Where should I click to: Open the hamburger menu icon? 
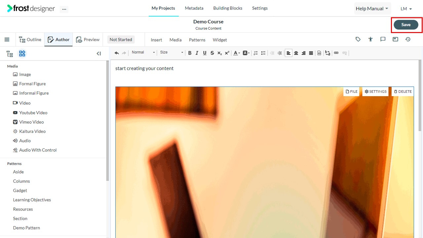pyautogui.click(x=7, y=40)
